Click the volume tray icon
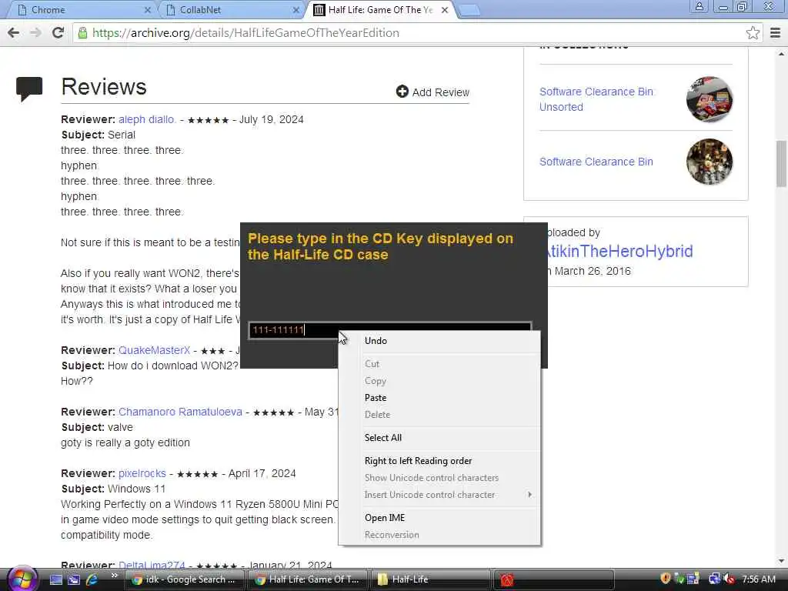 (x=730, y=579)
